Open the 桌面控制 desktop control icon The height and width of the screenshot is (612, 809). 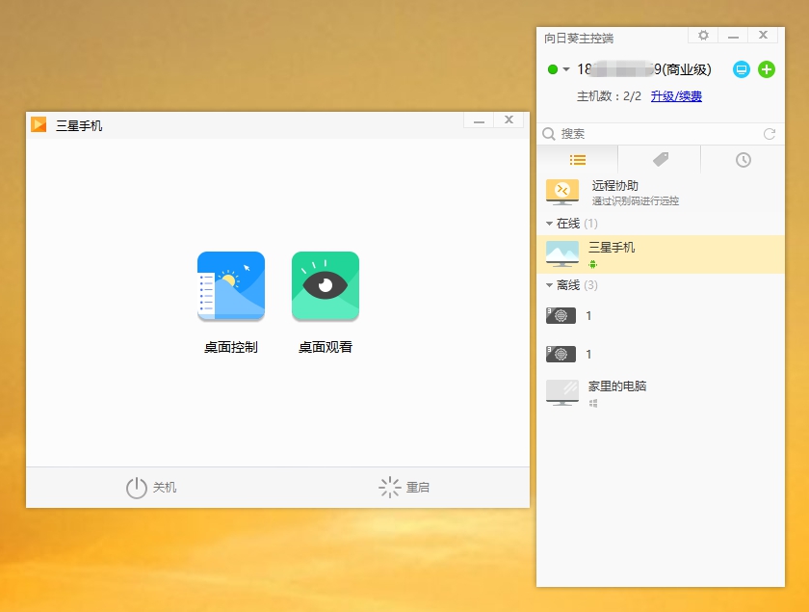pos(231,286)
